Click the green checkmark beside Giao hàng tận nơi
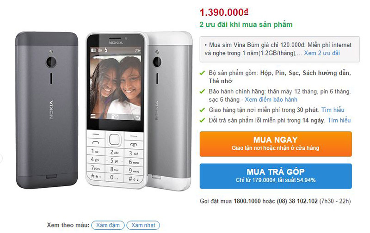The height and width of the screenshot is (233, 370). [x=202, y=110]
